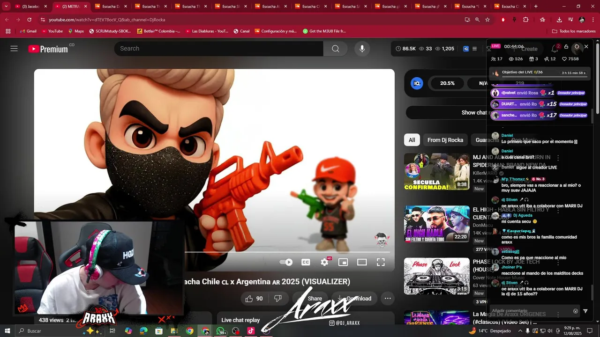Click the Chrome address bar URL
Screen dimensions: 600x337
point(107,20)
